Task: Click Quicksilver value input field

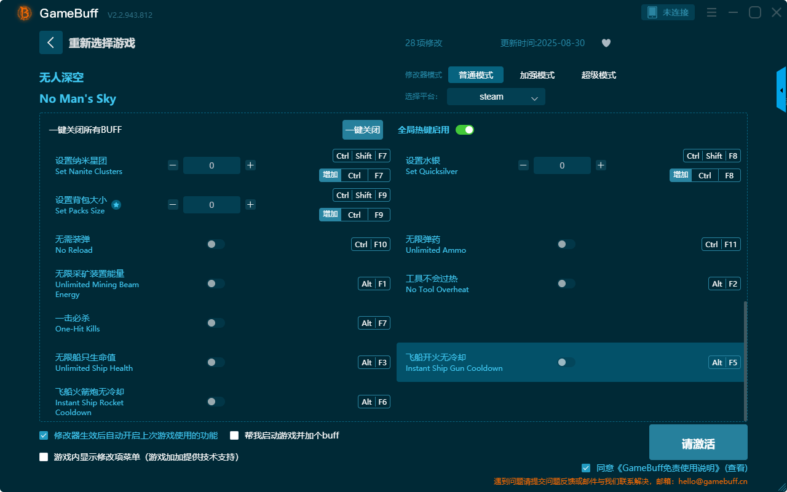Action: tap(562, 165)
